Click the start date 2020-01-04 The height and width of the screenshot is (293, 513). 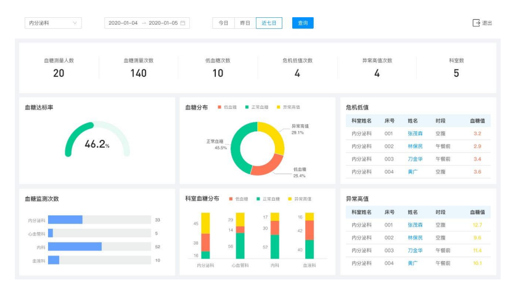pyautogui.click(x=123, y=23)
